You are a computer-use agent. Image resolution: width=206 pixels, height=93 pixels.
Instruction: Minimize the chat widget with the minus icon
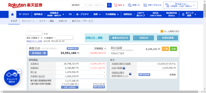pos(19,72)
